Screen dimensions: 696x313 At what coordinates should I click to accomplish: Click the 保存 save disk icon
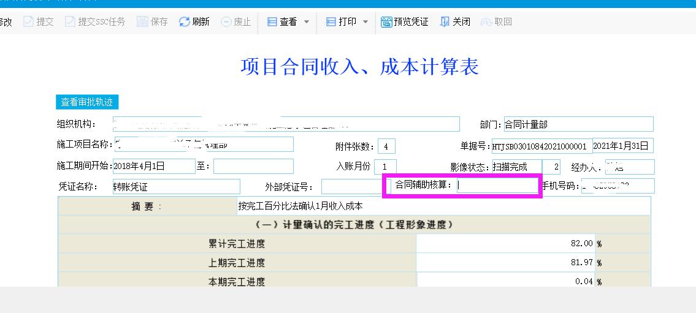point(142,22)
